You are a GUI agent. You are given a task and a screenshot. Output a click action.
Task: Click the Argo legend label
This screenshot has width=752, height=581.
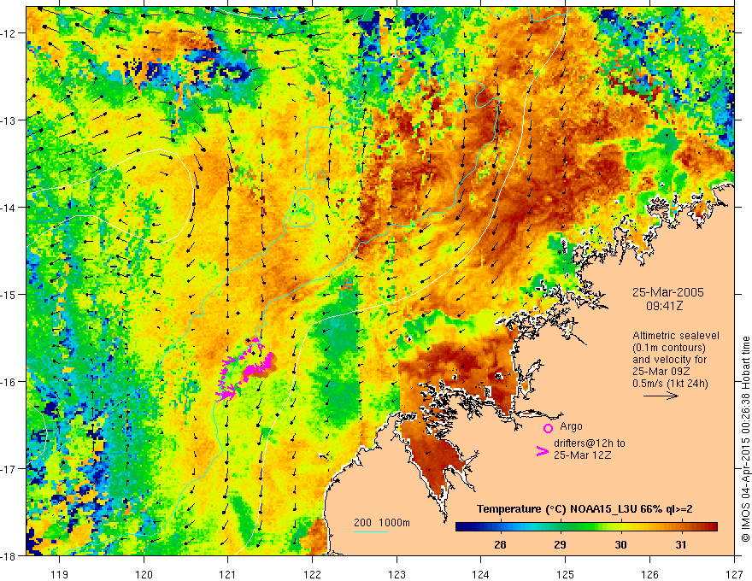571,426
